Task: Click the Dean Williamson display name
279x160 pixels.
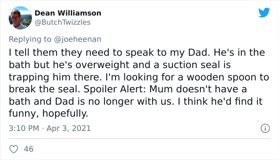Action: point(68,13)
